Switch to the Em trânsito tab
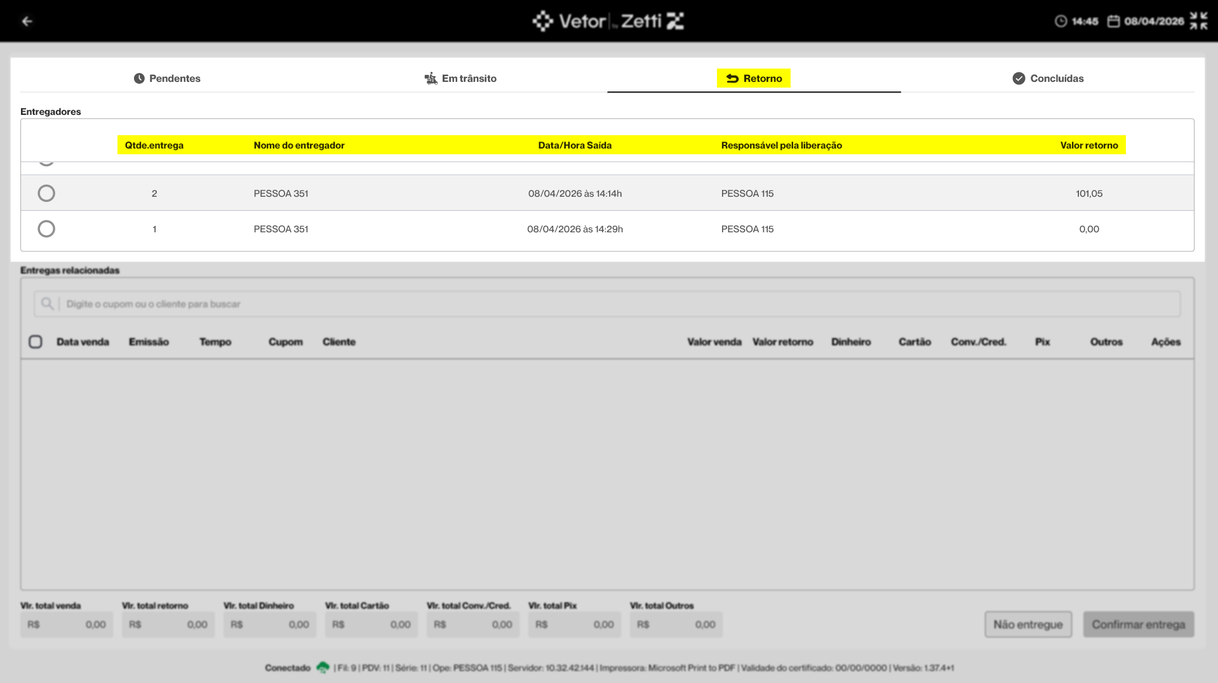The height and width of the screenshot is (683, 1218). pyautogui.click(x=460, y=78)
